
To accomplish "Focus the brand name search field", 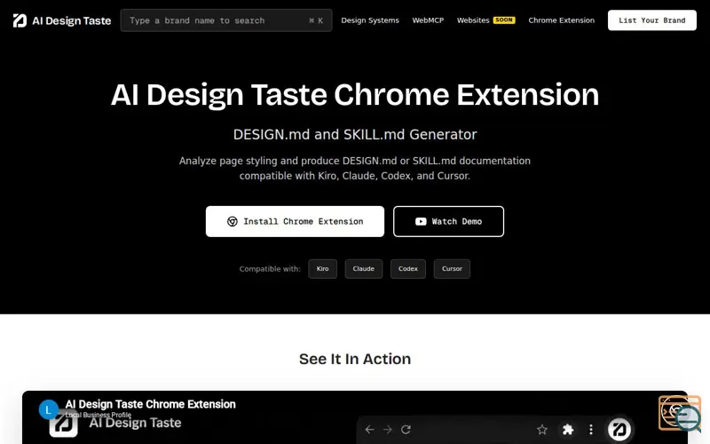I will click(x=226, y=20).
